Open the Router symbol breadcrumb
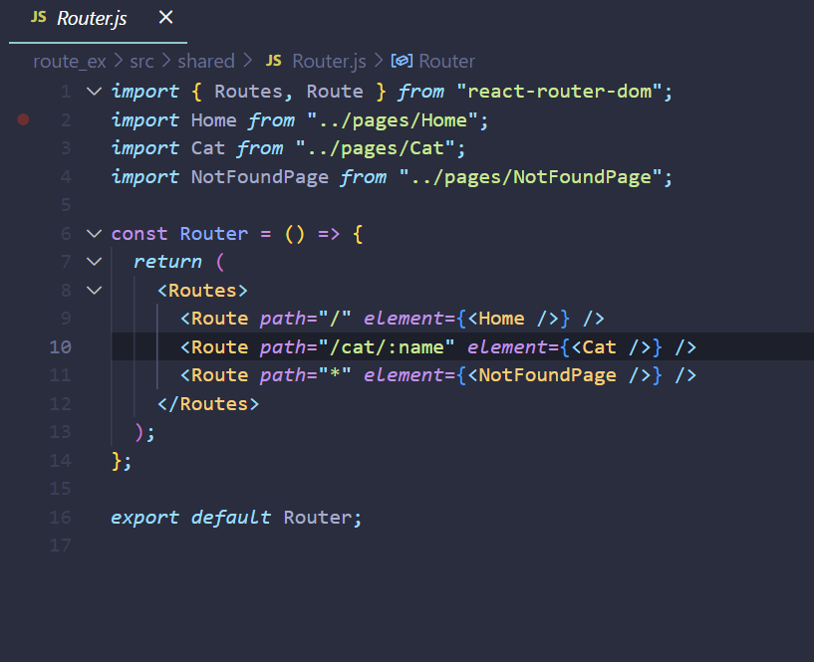814x662 pixels. [446, 61]
